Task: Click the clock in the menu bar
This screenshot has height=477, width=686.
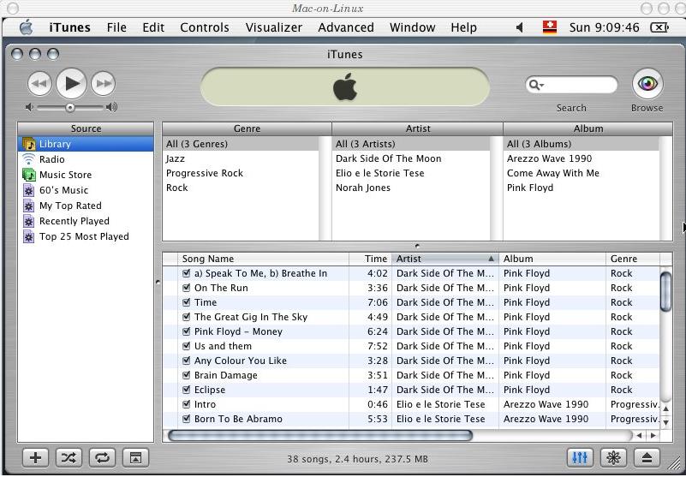Action: (604, 27)
